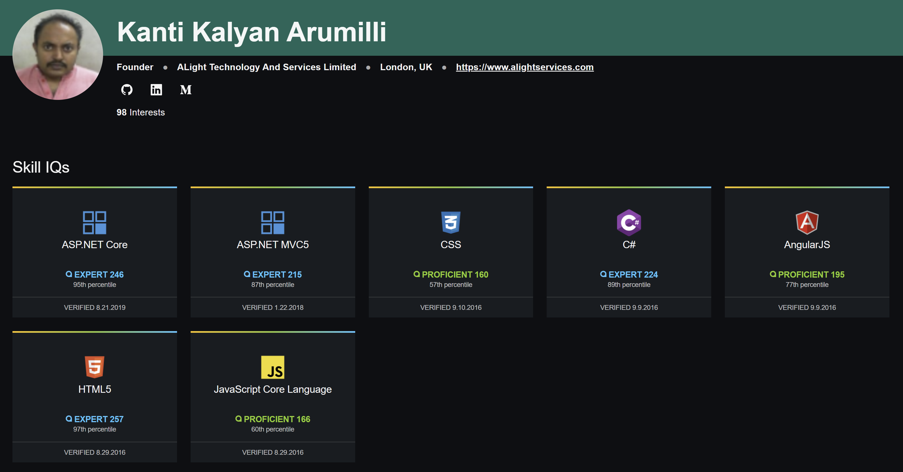Click ALight Technology And Services Limited text
This screenshot has width=903, height=472.
267,67
